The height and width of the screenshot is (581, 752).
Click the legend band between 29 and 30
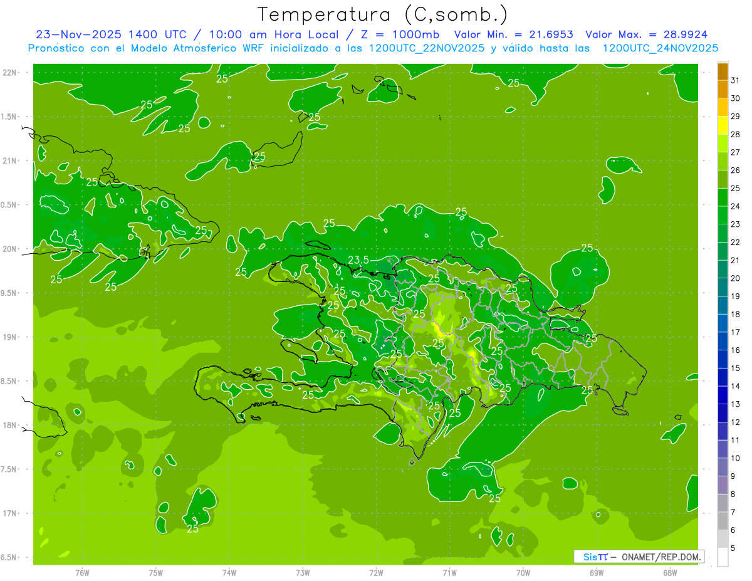coord(723,108)
